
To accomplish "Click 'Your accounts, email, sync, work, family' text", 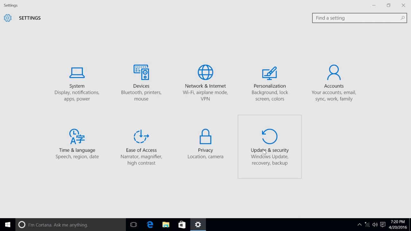I will (x=334, y=96).
